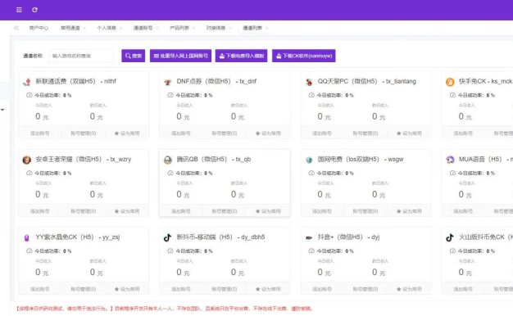Switch to the 通道账号 tab
This screenshot has width=513, height=316.
143,28
